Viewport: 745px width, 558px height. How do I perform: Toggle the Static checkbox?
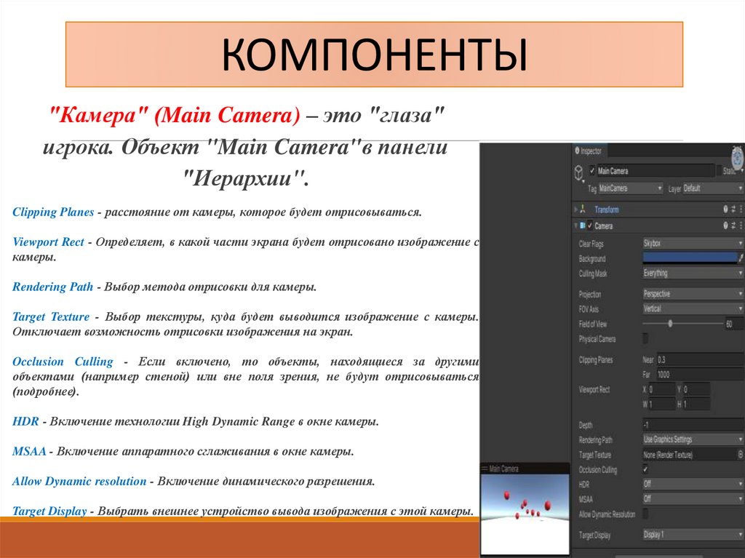[720, 170]
